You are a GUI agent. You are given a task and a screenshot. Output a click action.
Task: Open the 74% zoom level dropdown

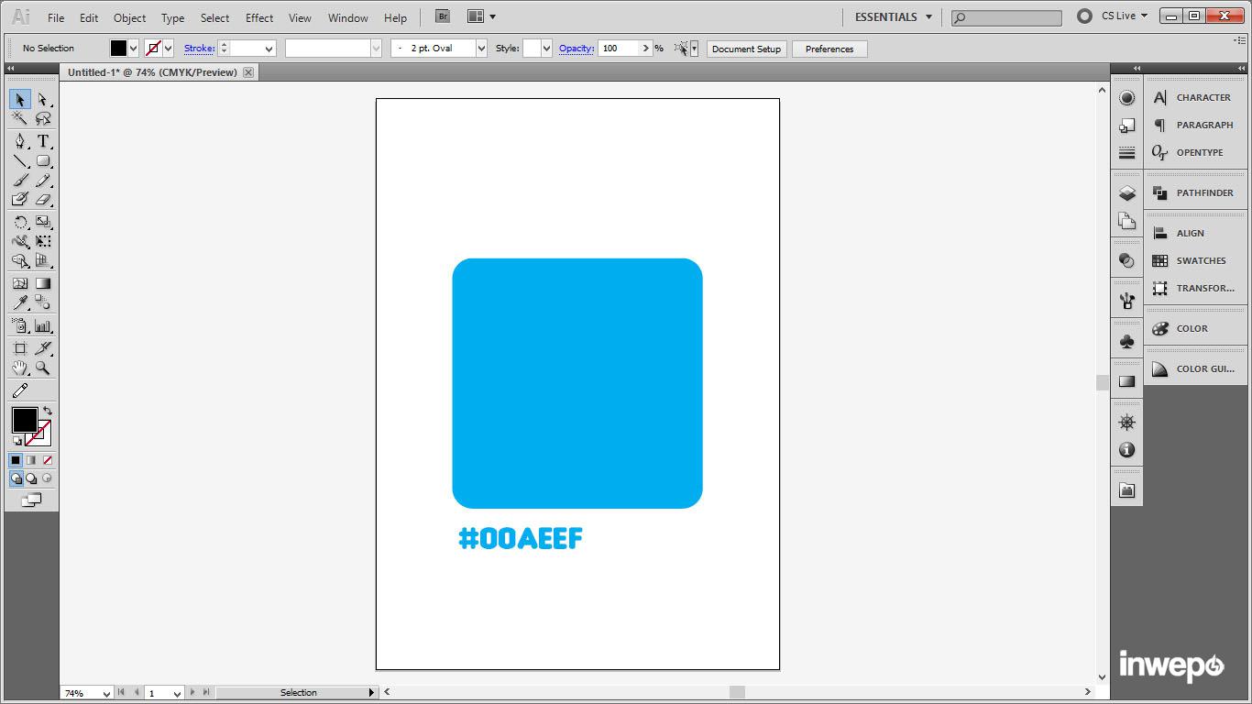tap(107, 693)
